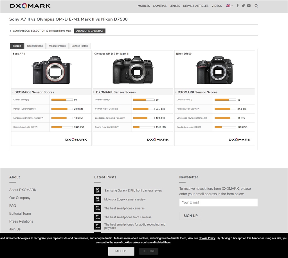Select the 24.3 bits value text
Image resolution: width=288 pixels, height=258 pixels.
242,109
